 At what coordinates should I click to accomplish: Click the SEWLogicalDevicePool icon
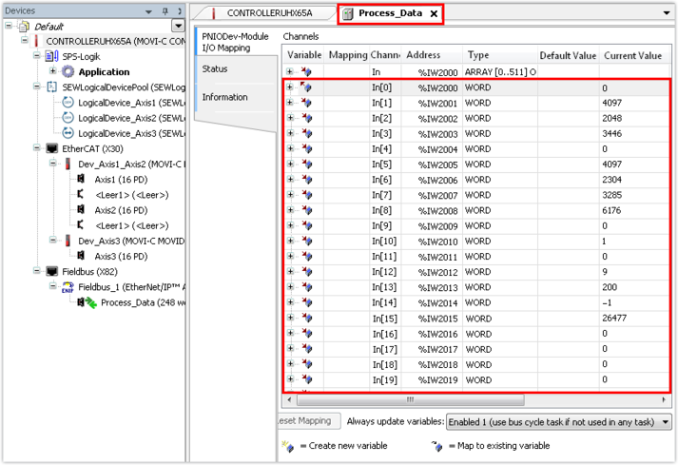[x=52, y=87]
